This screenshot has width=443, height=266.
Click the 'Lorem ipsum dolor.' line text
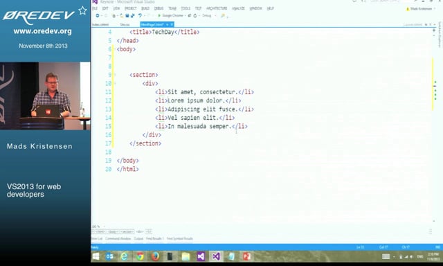tap(197, 100)
